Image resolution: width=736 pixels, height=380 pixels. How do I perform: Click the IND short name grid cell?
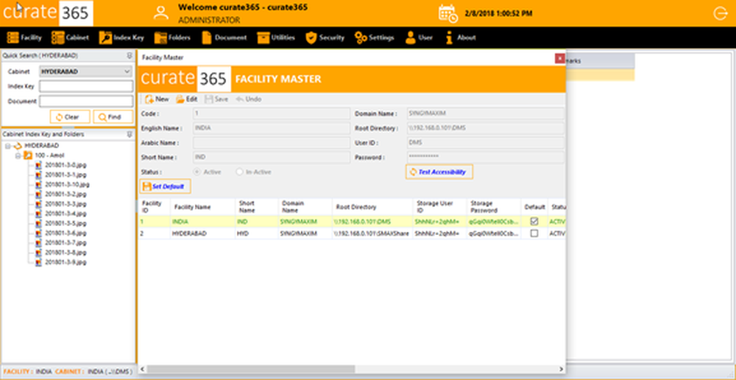pos(257,221)
